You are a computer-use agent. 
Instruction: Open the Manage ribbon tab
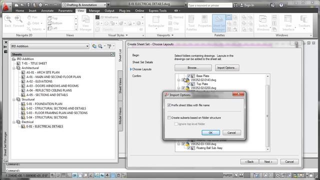[94, 11]
